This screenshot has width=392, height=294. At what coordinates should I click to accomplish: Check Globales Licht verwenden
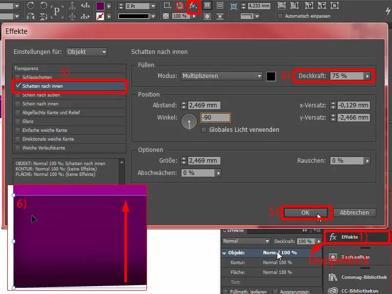click(204, 130)
